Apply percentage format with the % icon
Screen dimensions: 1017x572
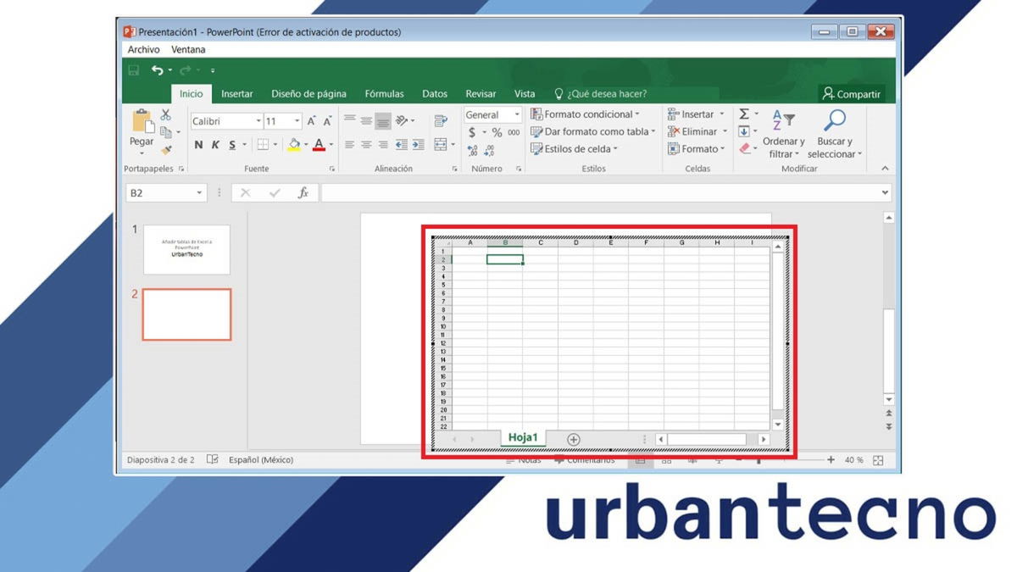pos(498,131)
